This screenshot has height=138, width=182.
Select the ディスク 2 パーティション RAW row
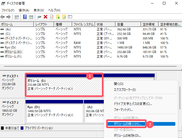pyautogui.click(x=91, y=43)
